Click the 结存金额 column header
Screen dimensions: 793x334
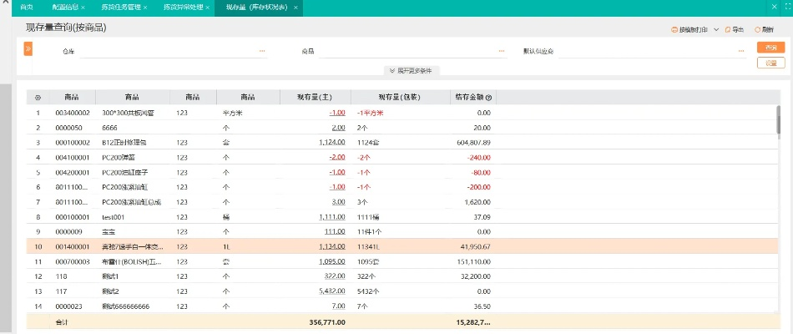click(x=470, y=98)
